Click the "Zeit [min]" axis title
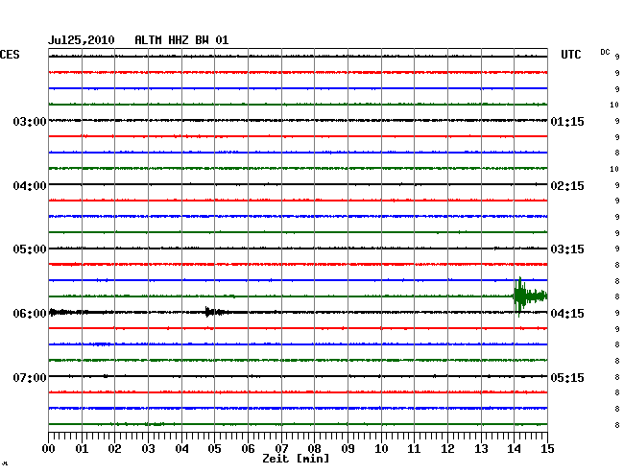This screenshot has width=624, height=474. click(296, 459)
